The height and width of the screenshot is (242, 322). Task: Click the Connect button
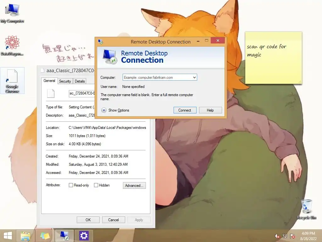(185, 110)
